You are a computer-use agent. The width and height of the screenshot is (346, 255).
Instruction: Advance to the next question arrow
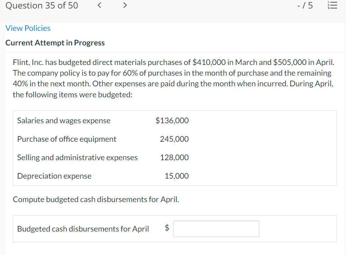coord(124,6)
